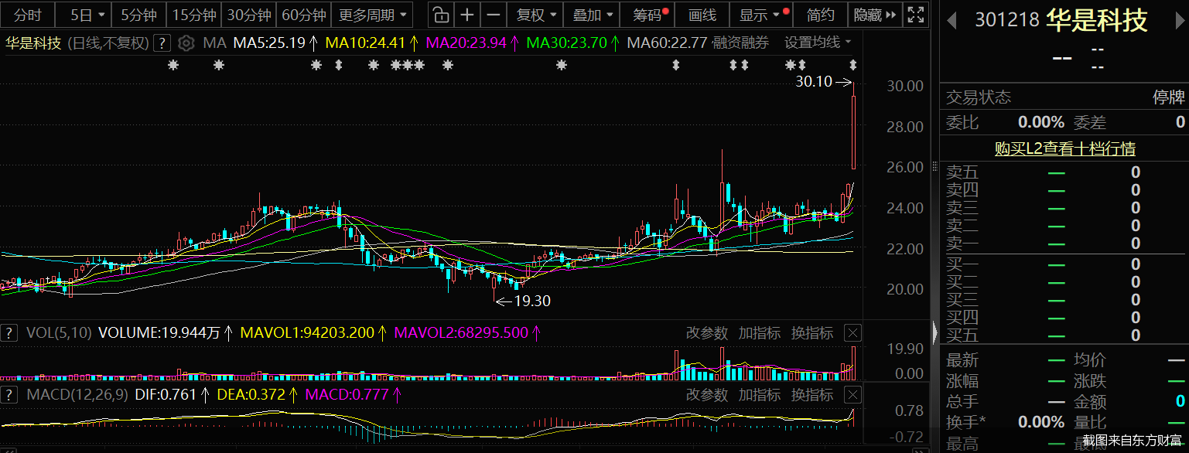Click the 画线 drawing tools button

click(702, 15)
